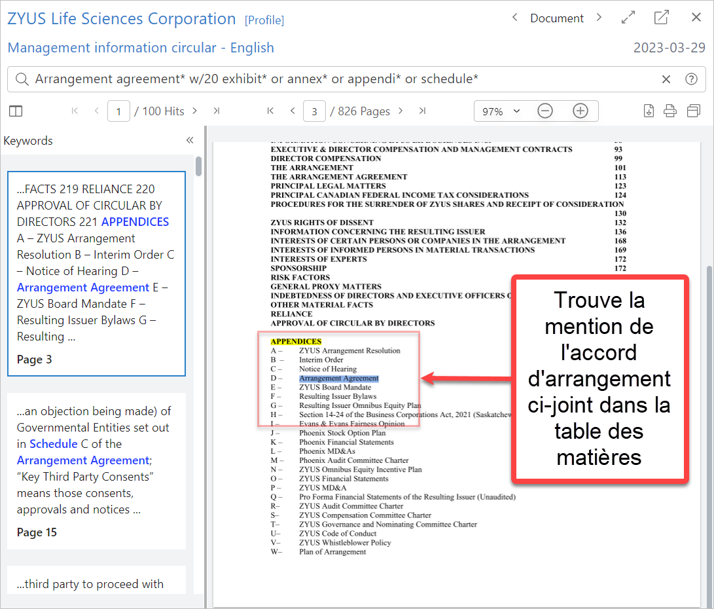Image resolution: width=714 pixels, height=609 pixels.
Task: Click the ZYUS RIGHTS OF DISSENT line
Action: click(322, 222)
